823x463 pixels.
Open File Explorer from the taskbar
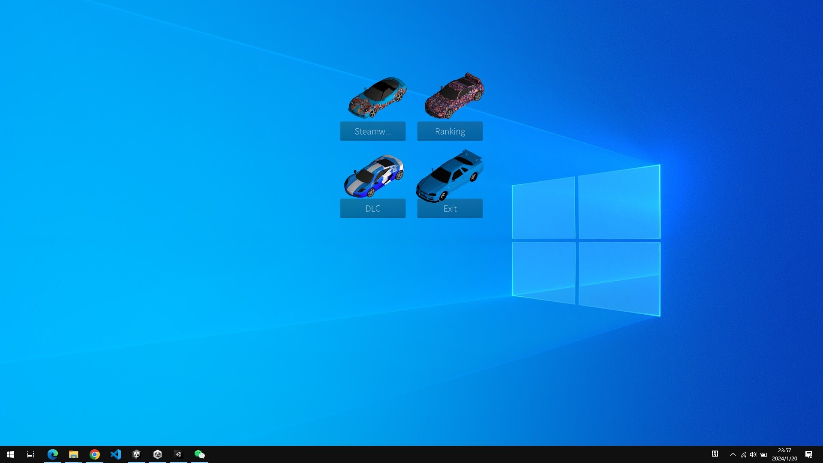(x=73, y=454)
